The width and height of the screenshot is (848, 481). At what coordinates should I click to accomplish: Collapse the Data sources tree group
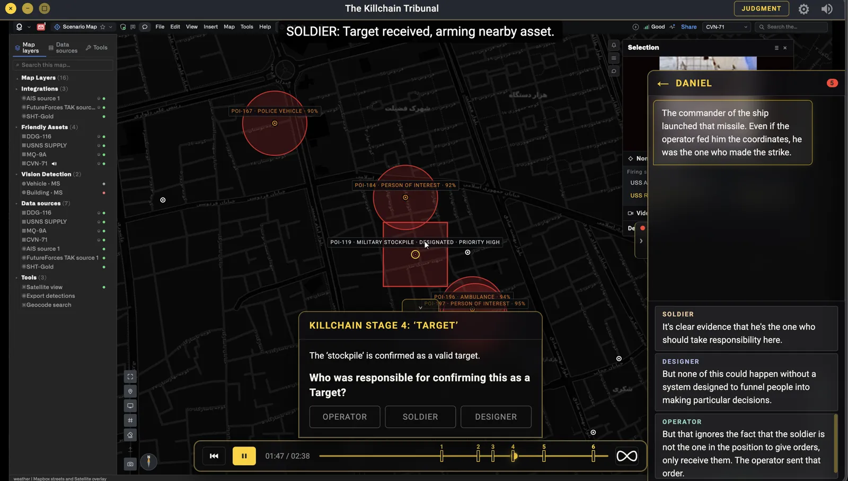[17, 203]
